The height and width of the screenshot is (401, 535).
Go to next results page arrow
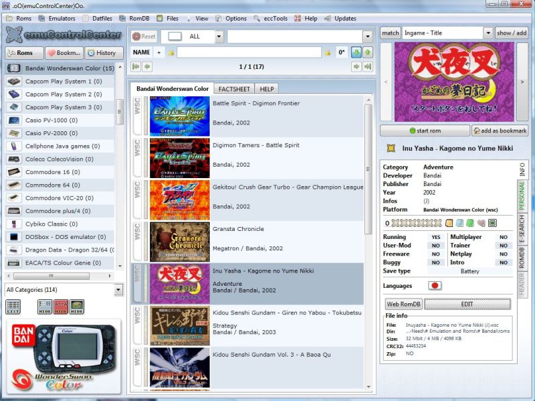click(x=356, y=66)
